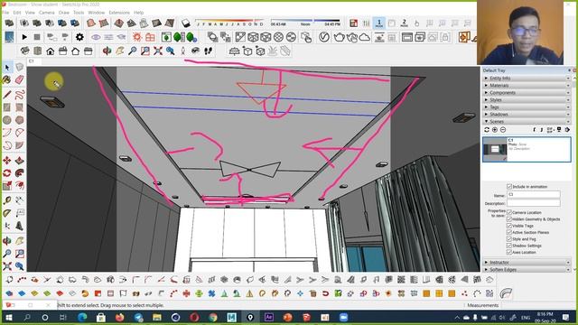Toggle Active Section Planes checkbox
The image size is (578, 325).
tap(509, 232)
